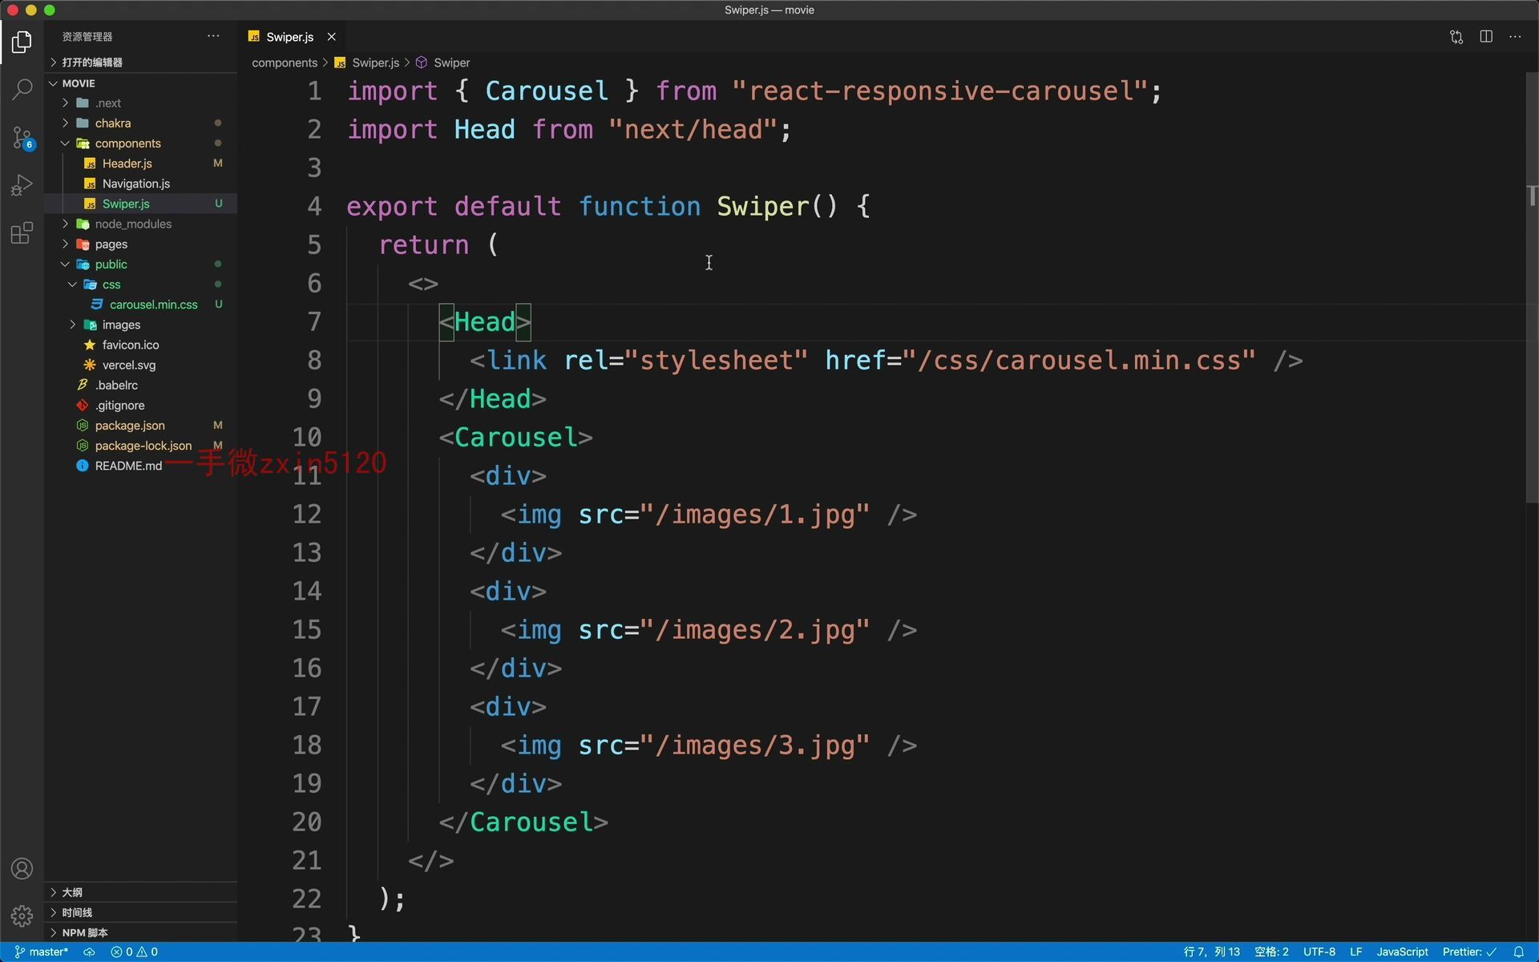Expand the 大纲 outline section
This screenshot has height=962, width=1539.
(141, 892)
